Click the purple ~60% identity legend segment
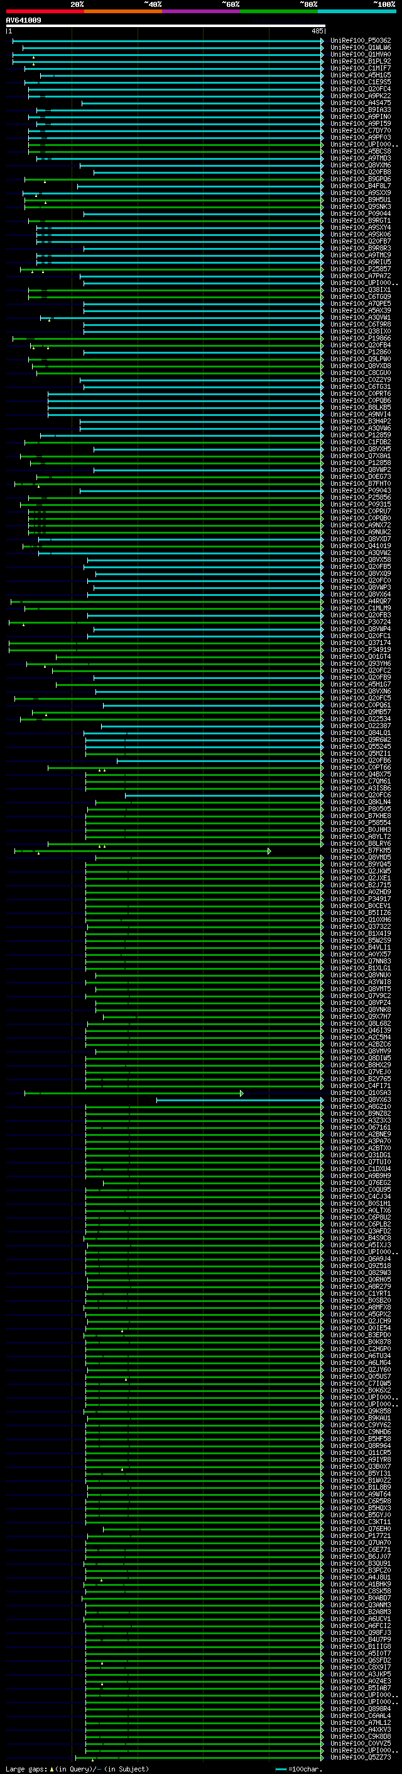The width and height of the screenshot is (402, 1774). point(202,11)
